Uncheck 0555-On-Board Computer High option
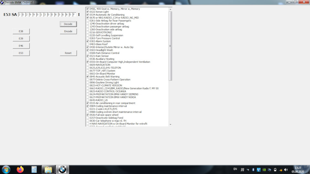 [x=88, y=62]
